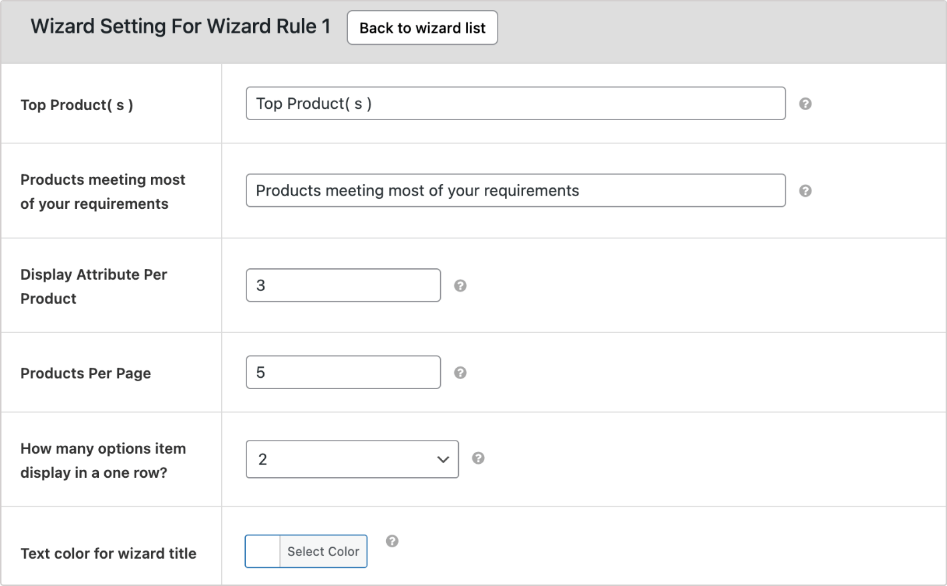Click the help icon near Select Color button
Screen dimensions: 947x586
pos(393,542)
